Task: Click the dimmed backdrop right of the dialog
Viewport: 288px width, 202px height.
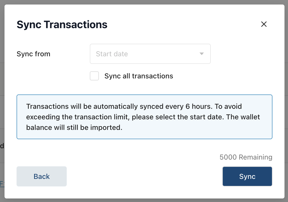Action: (x=286, y=100)
